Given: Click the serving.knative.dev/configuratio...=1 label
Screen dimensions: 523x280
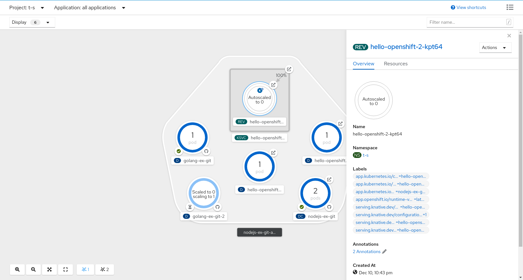Looking at the screenshot, I should pyautogui.click(x=391, y=215).
